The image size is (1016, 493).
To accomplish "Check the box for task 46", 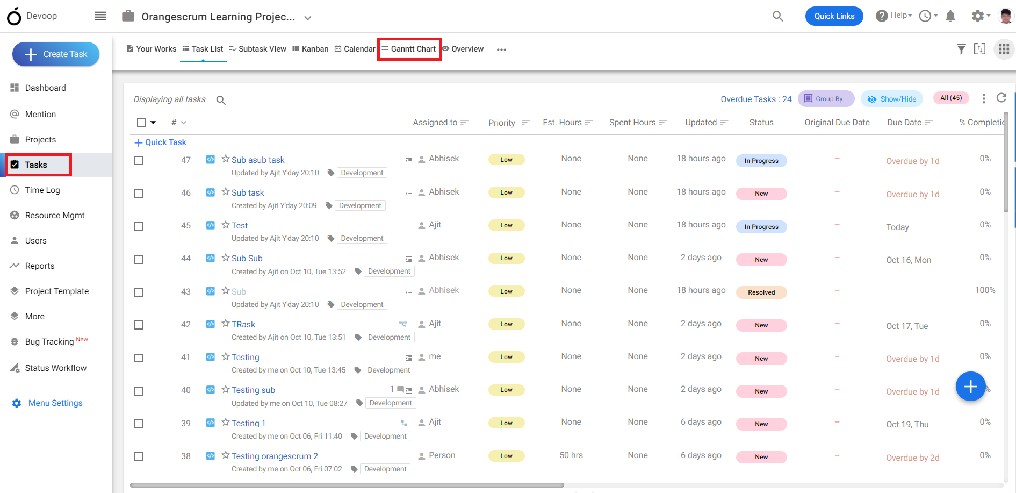I will 138,193.
